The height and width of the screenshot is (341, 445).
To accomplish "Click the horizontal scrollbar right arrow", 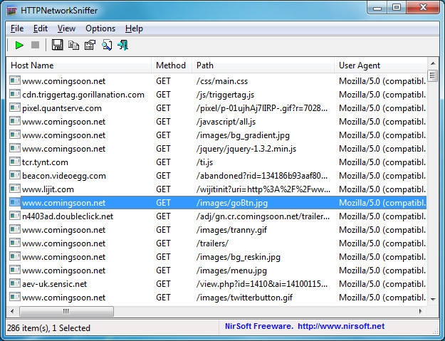I will (x=421, y=311).
